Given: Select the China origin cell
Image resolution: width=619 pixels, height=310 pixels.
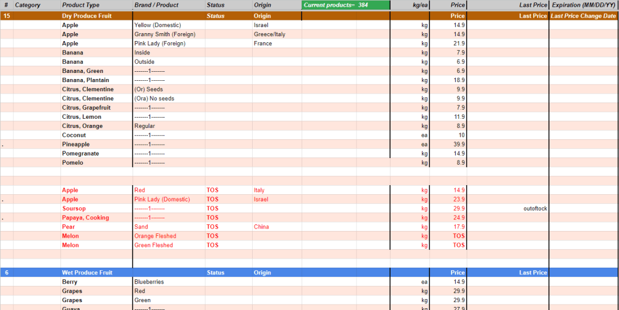Looking at the screenshot, I should click(261, 227).
